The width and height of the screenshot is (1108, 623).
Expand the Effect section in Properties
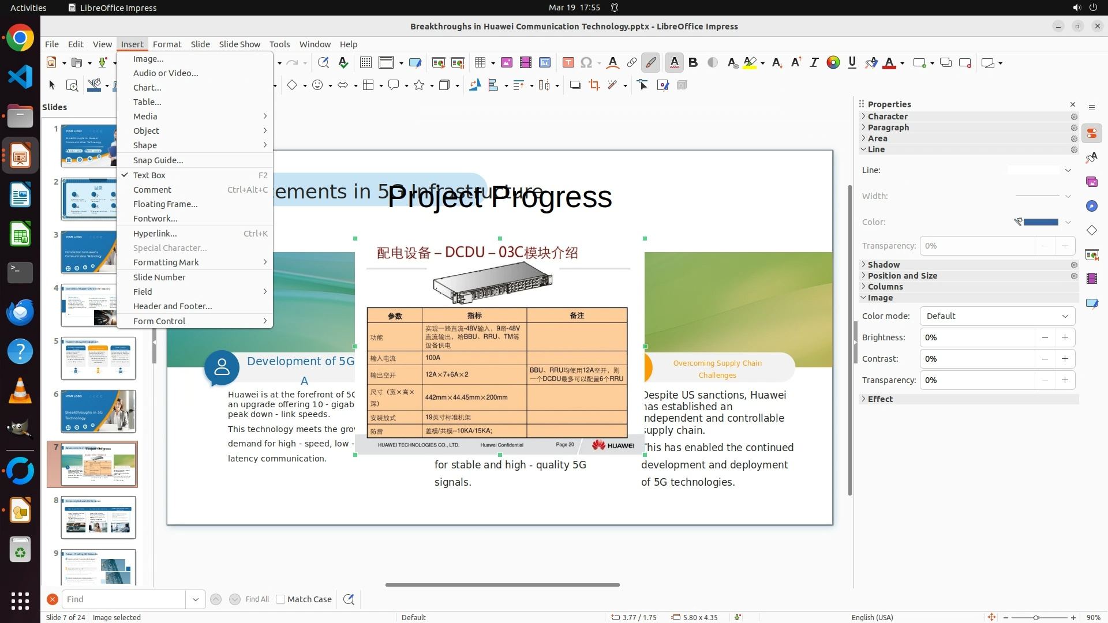tap(879, 399)
